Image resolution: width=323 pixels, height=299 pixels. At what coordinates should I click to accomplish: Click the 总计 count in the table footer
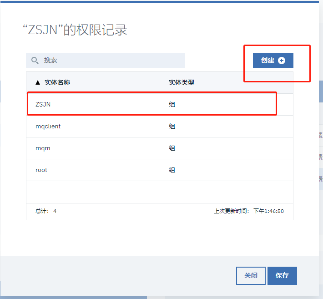click(46, 211)
